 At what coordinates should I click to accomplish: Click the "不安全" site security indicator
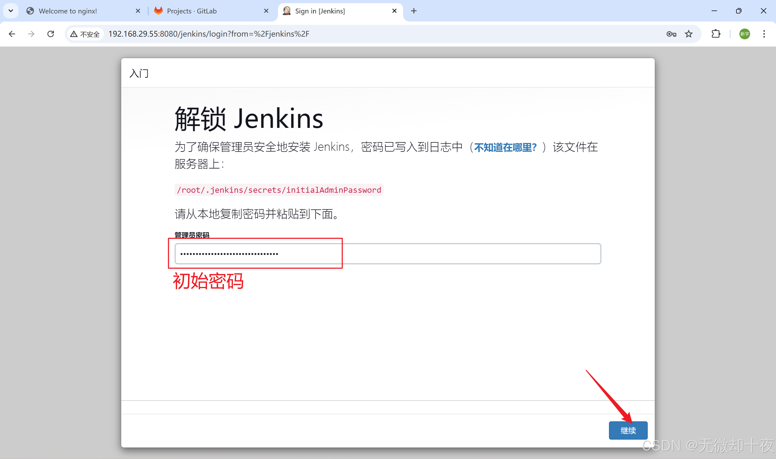tap(85, 34)
